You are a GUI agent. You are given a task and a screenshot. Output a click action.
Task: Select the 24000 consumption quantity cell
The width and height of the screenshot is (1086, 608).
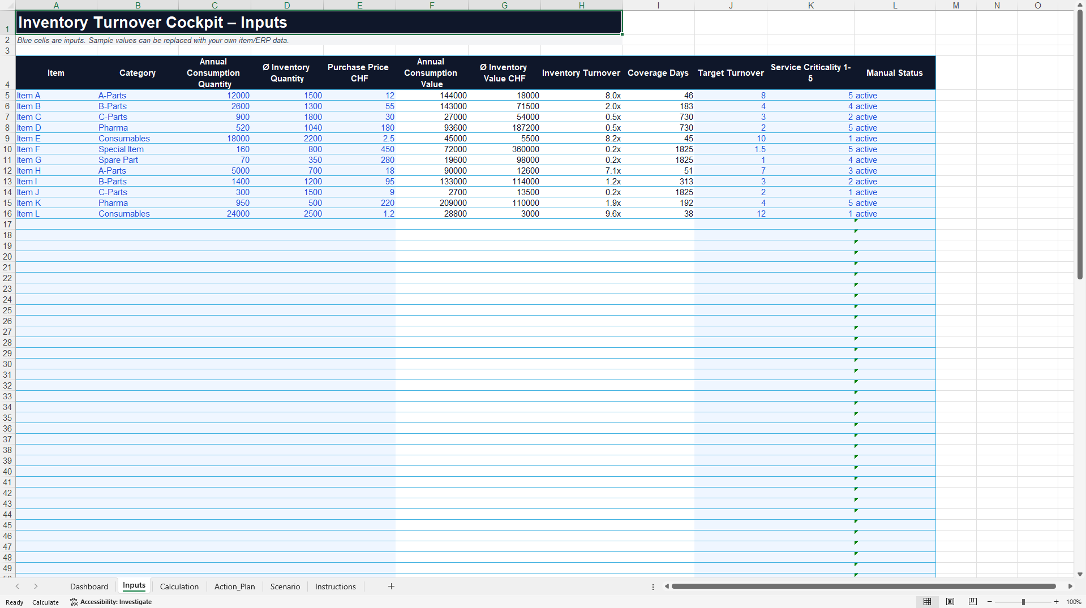click(x=214, y=214)
